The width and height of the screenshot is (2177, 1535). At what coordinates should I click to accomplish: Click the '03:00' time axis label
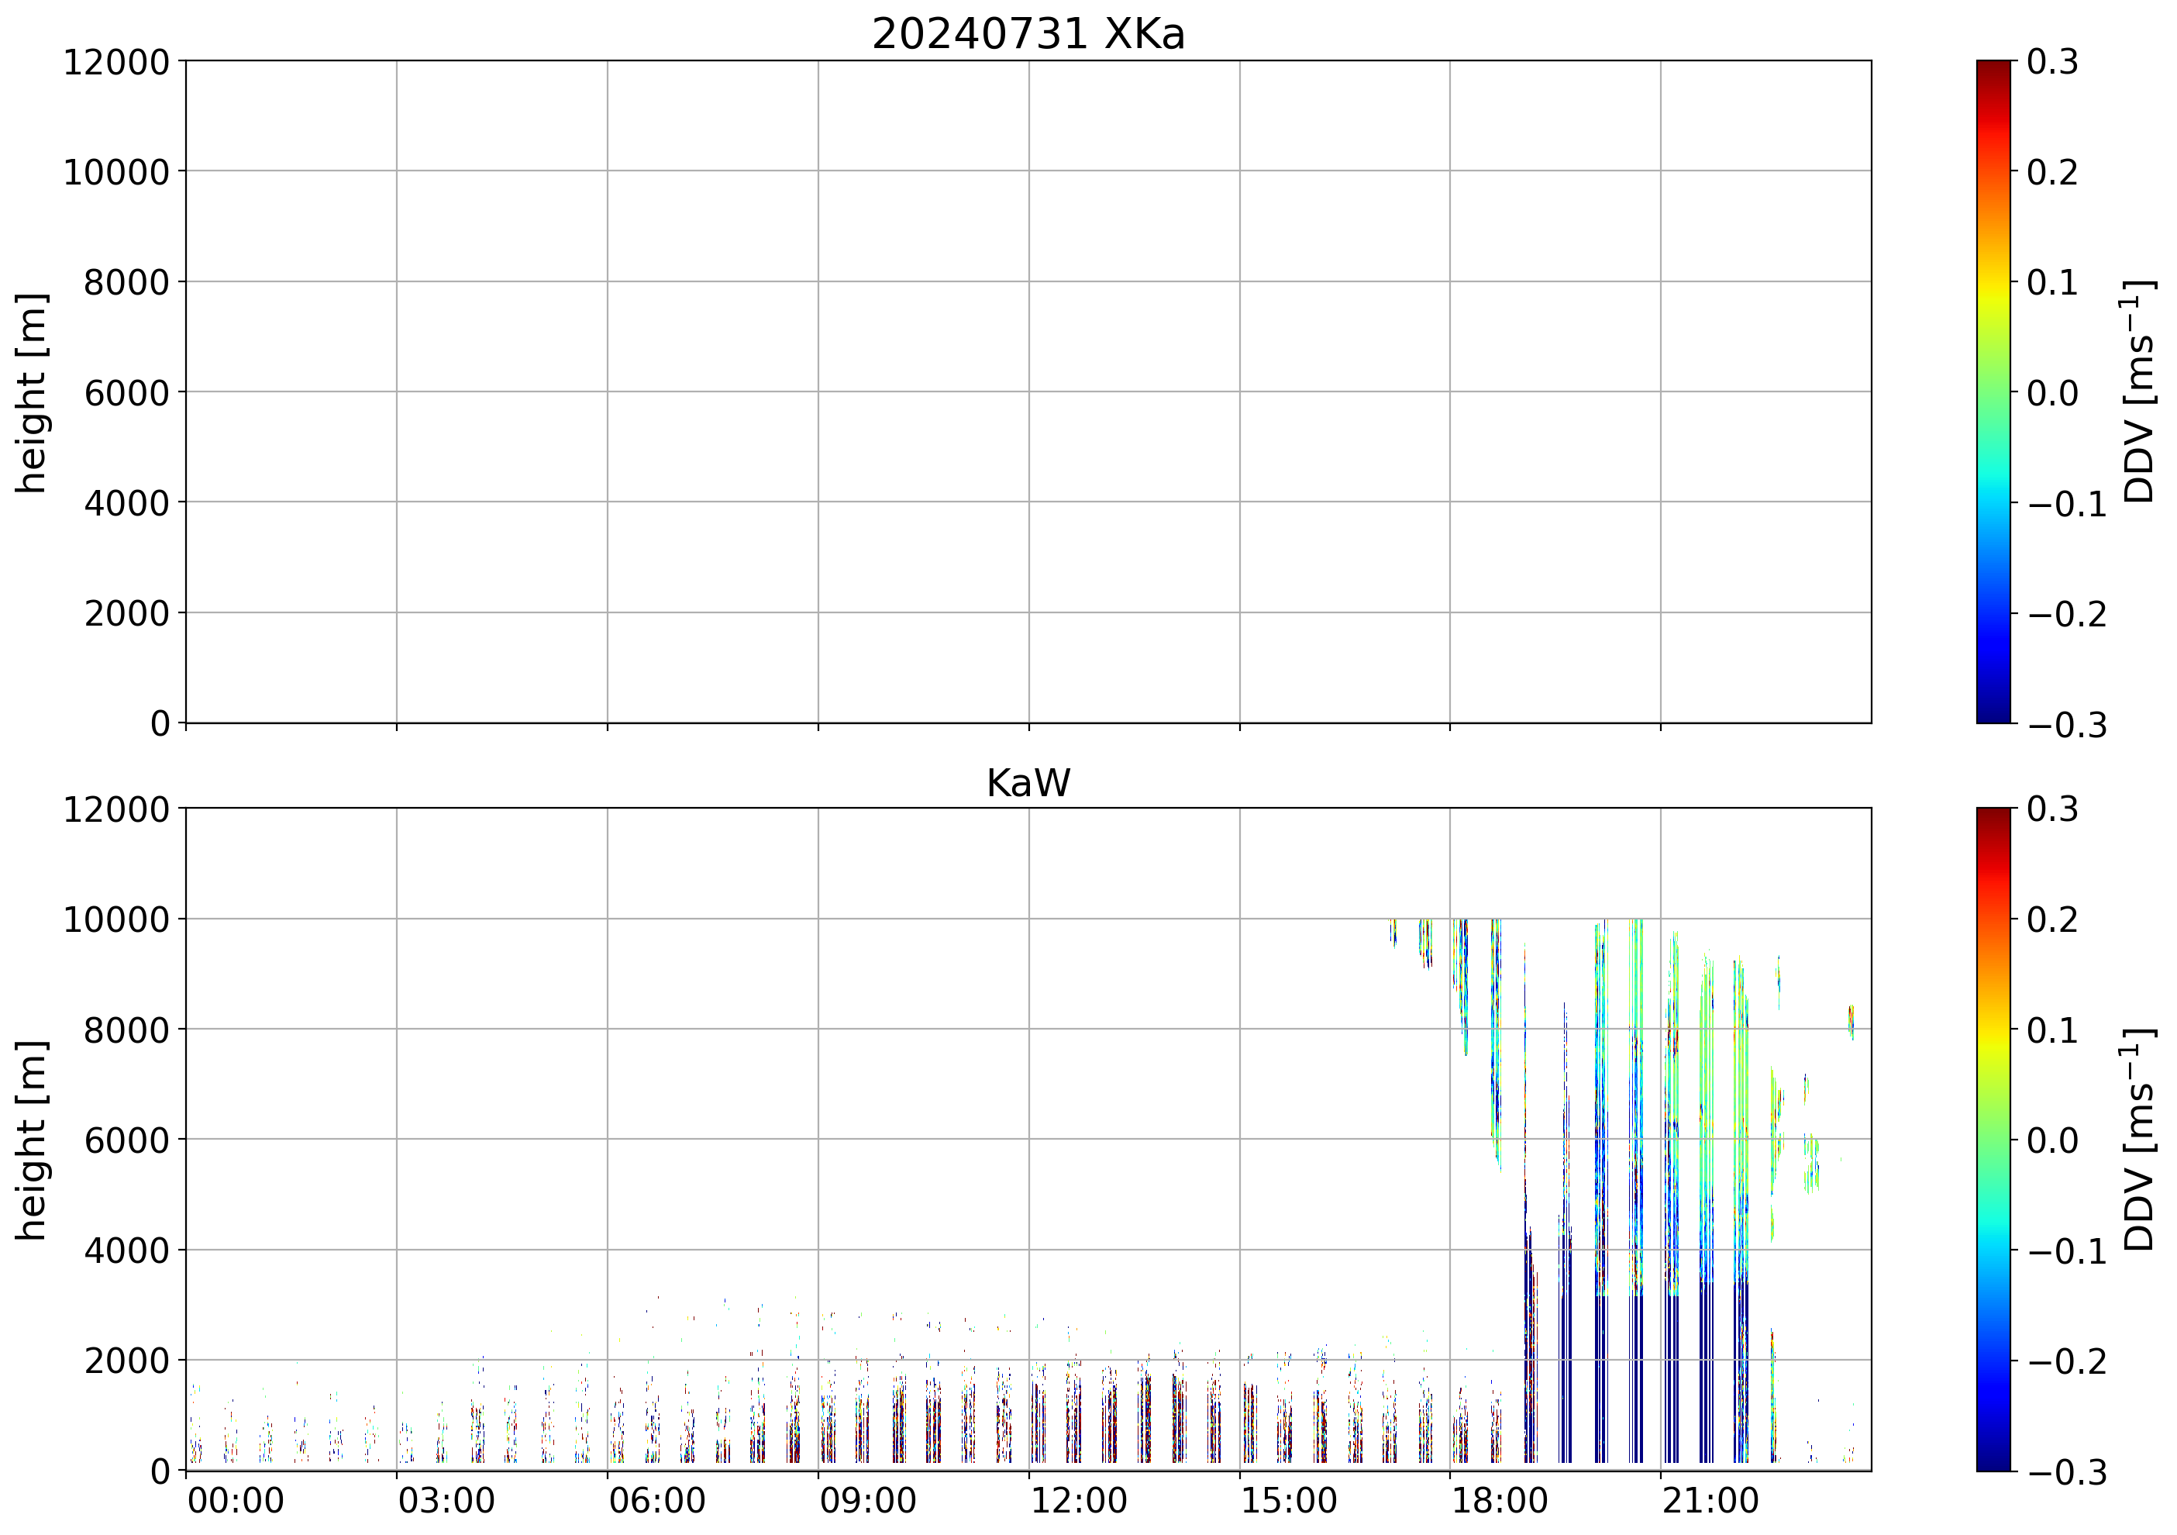[446, 1502]
